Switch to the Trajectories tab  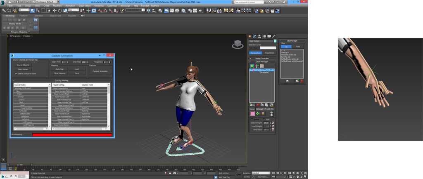(x=269, y=53)
